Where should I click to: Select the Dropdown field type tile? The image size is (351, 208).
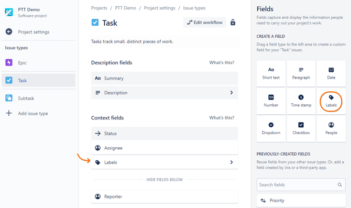(x=271, y=128)
